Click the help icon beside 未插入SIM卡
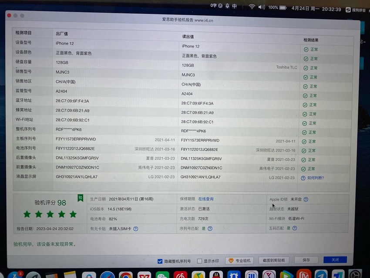370x278 pixels. pyautogui.click(x=136, y=229)
